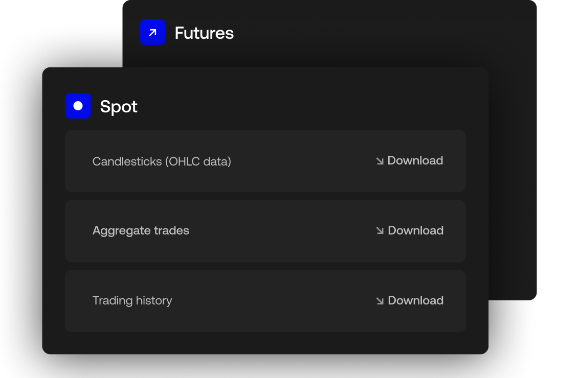Viewport: 579px width, 378px height.
Task: Download the Trading history data
Action: pyautogui.click(x=408, y=300)
